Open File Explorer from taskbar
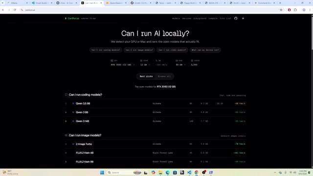The image size is (313, 176). point(160,173)
